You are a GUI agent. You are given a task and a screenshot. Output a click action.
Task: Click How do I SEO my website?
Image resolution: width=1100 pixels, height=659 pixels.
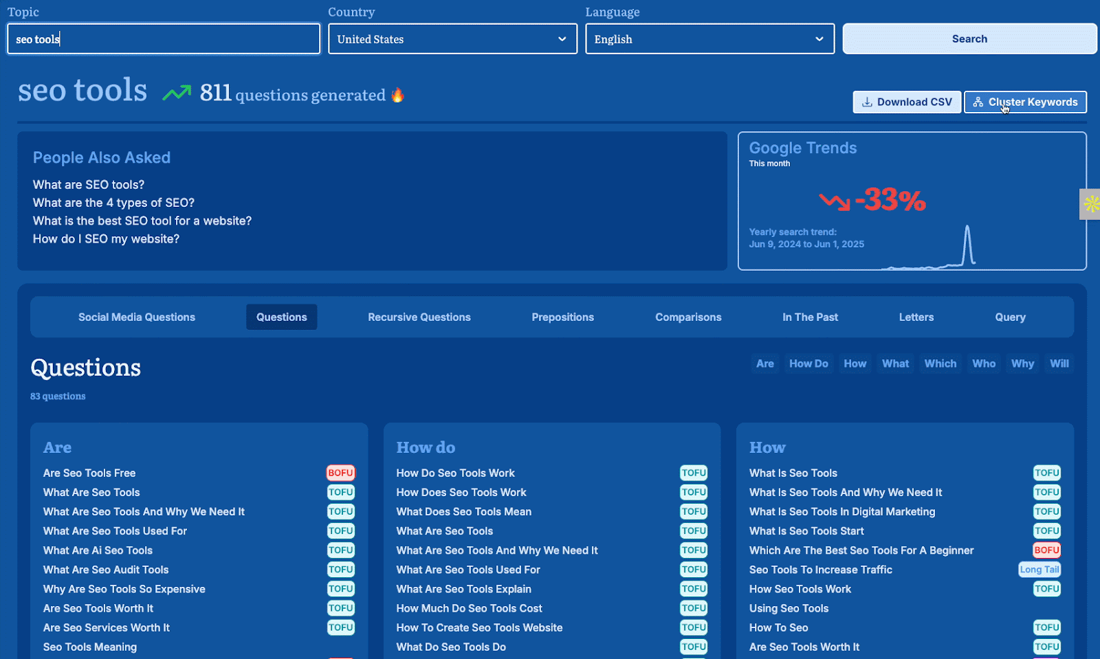(106, 238)
